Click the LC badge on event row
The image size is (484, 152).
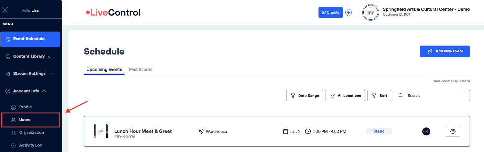[x=426, y=131]
